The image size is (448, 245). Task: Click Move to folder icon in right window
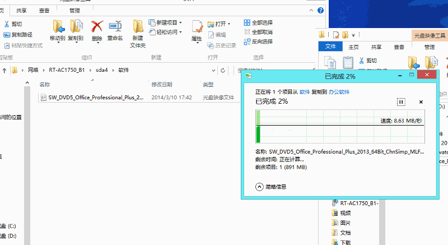coord(413,63)
